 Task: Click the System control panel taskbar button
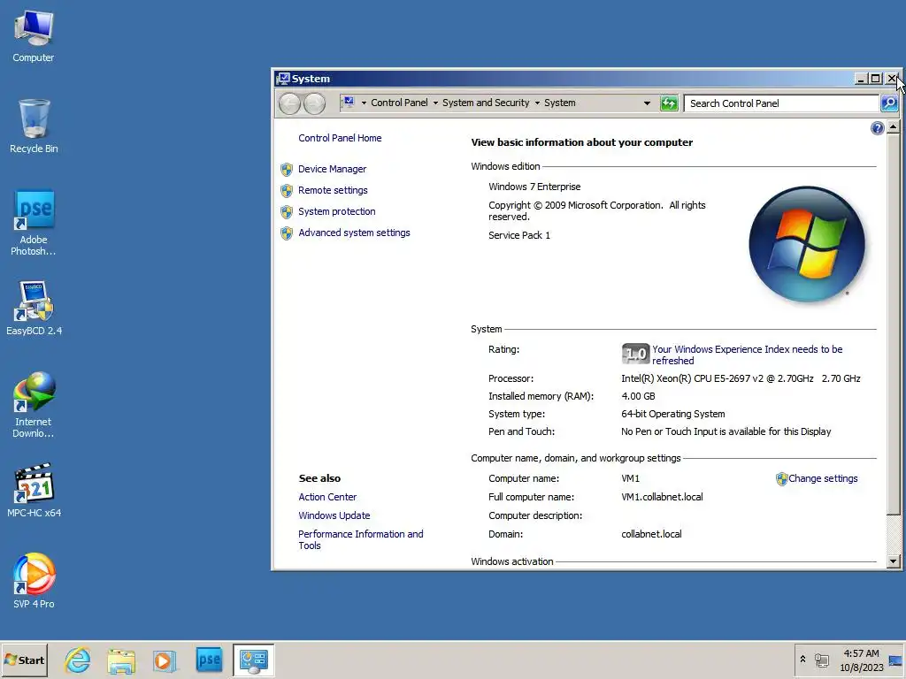click(254, 660)
